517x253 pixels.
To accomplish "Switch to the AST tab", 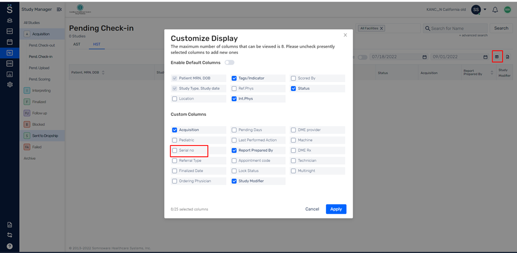I will click(x=76, y=44).
